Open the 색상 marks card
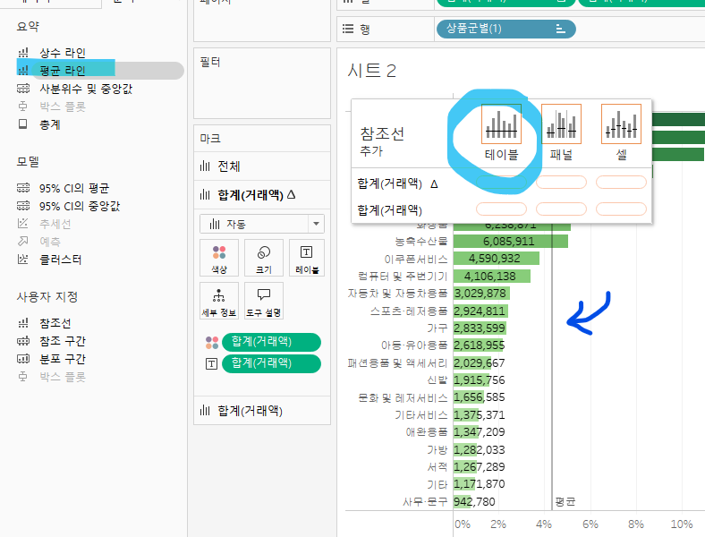Image resolution: width=705 pixels, height=537 pixels. [x=219, y=258]
